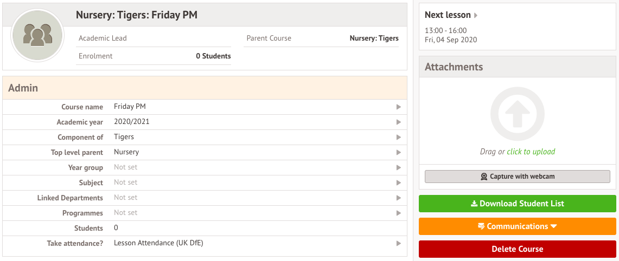Expand the Take attendance row arrow
619x261 pixels.
point(399,244)
